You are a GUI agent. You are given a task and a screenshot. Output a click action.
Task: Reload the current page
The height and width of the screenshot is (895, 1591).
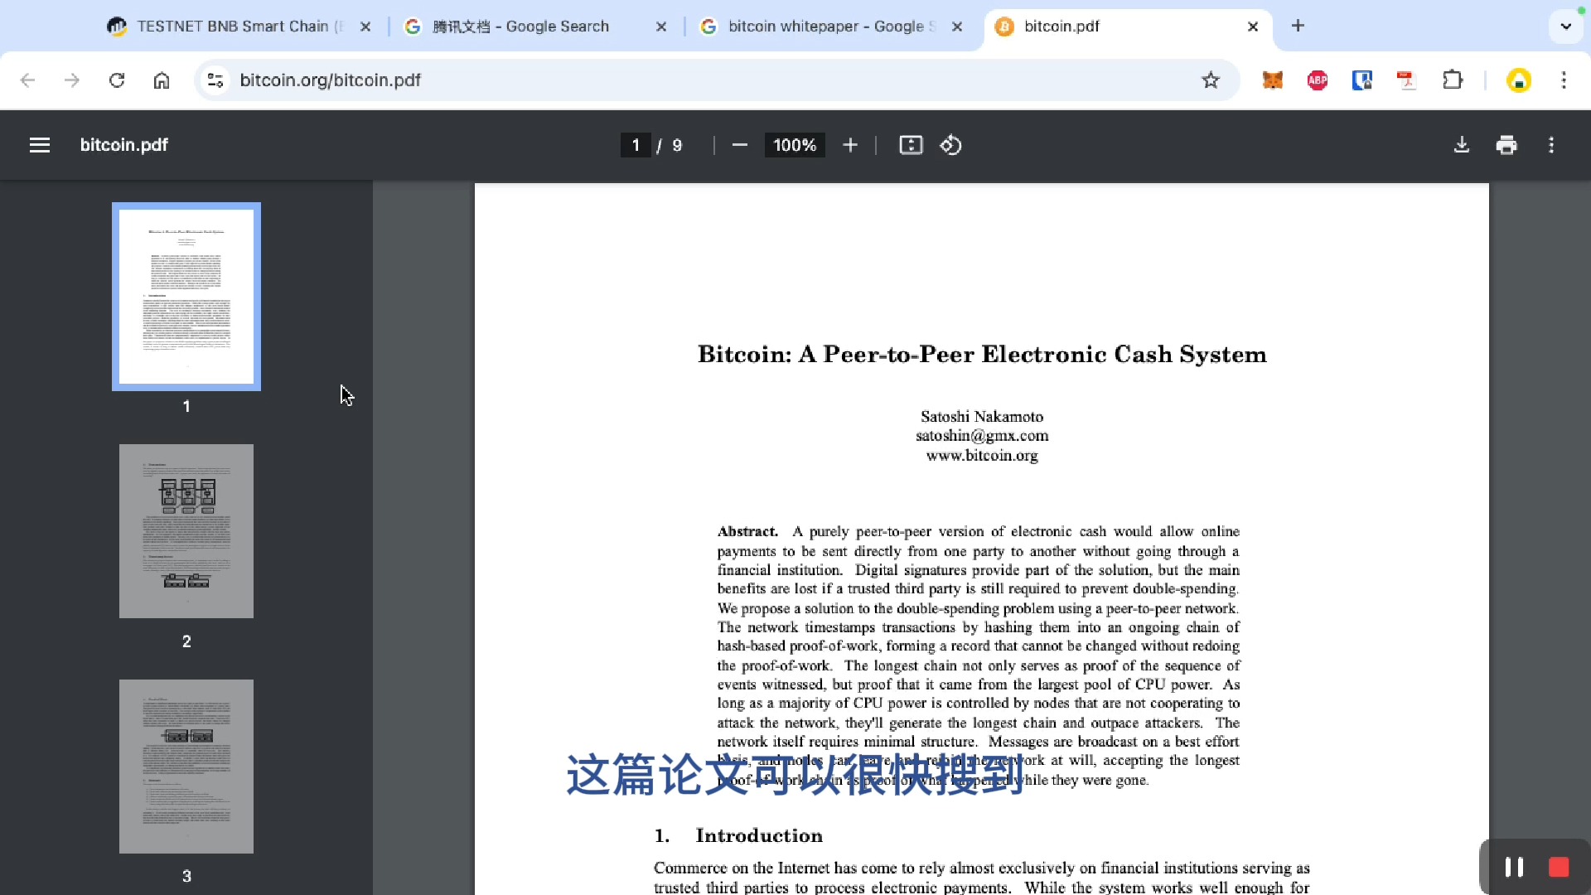pos(117,80)
